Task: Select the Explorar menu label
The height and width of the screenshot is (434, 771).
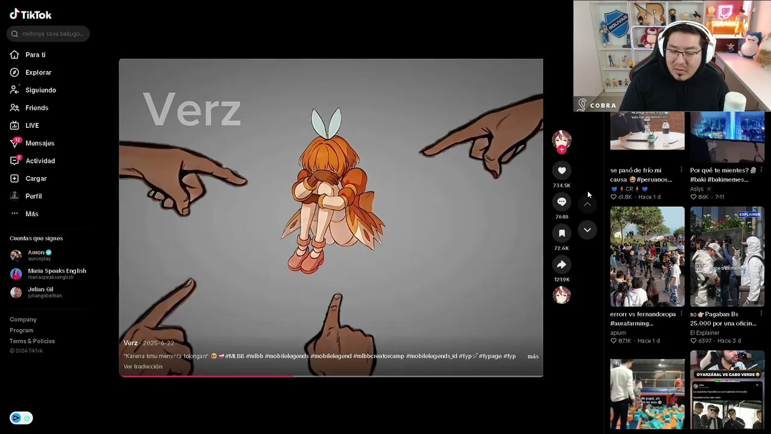Action: pyautogui.click(x=39, y=72)
